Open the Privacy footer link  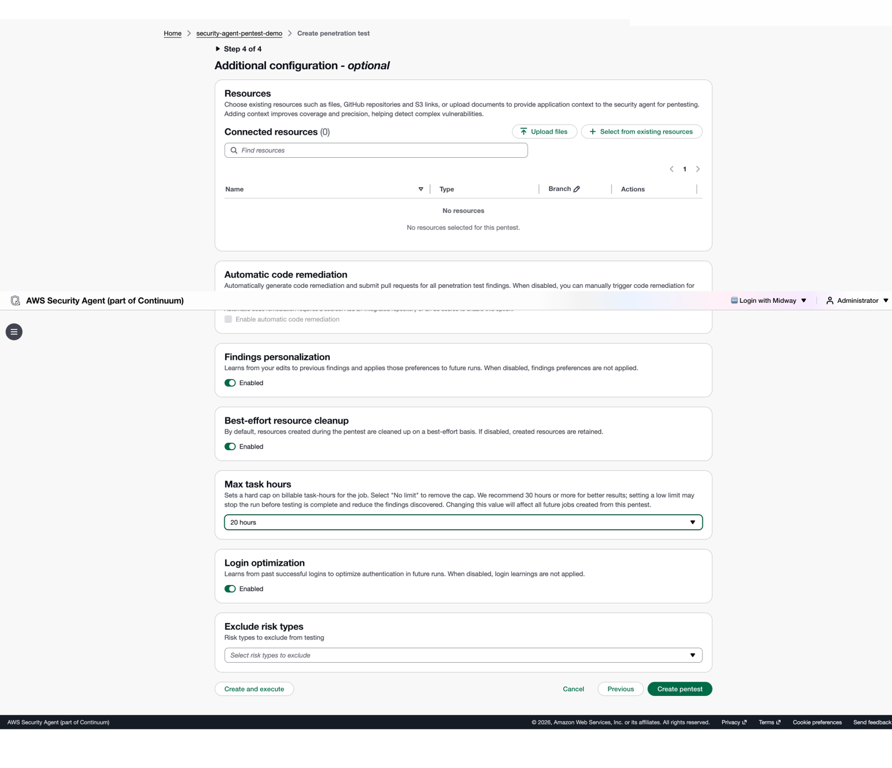pyautogui.click(x=734, y=723)
